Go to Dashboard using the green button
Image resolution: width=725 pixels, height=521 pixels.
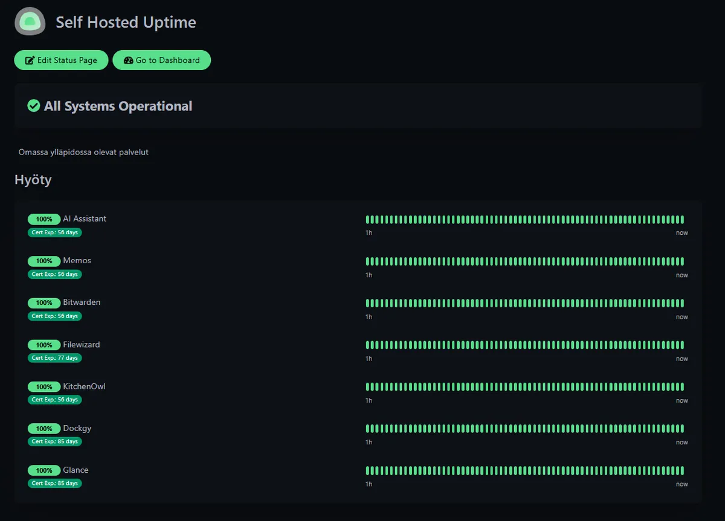pos(161,60)
